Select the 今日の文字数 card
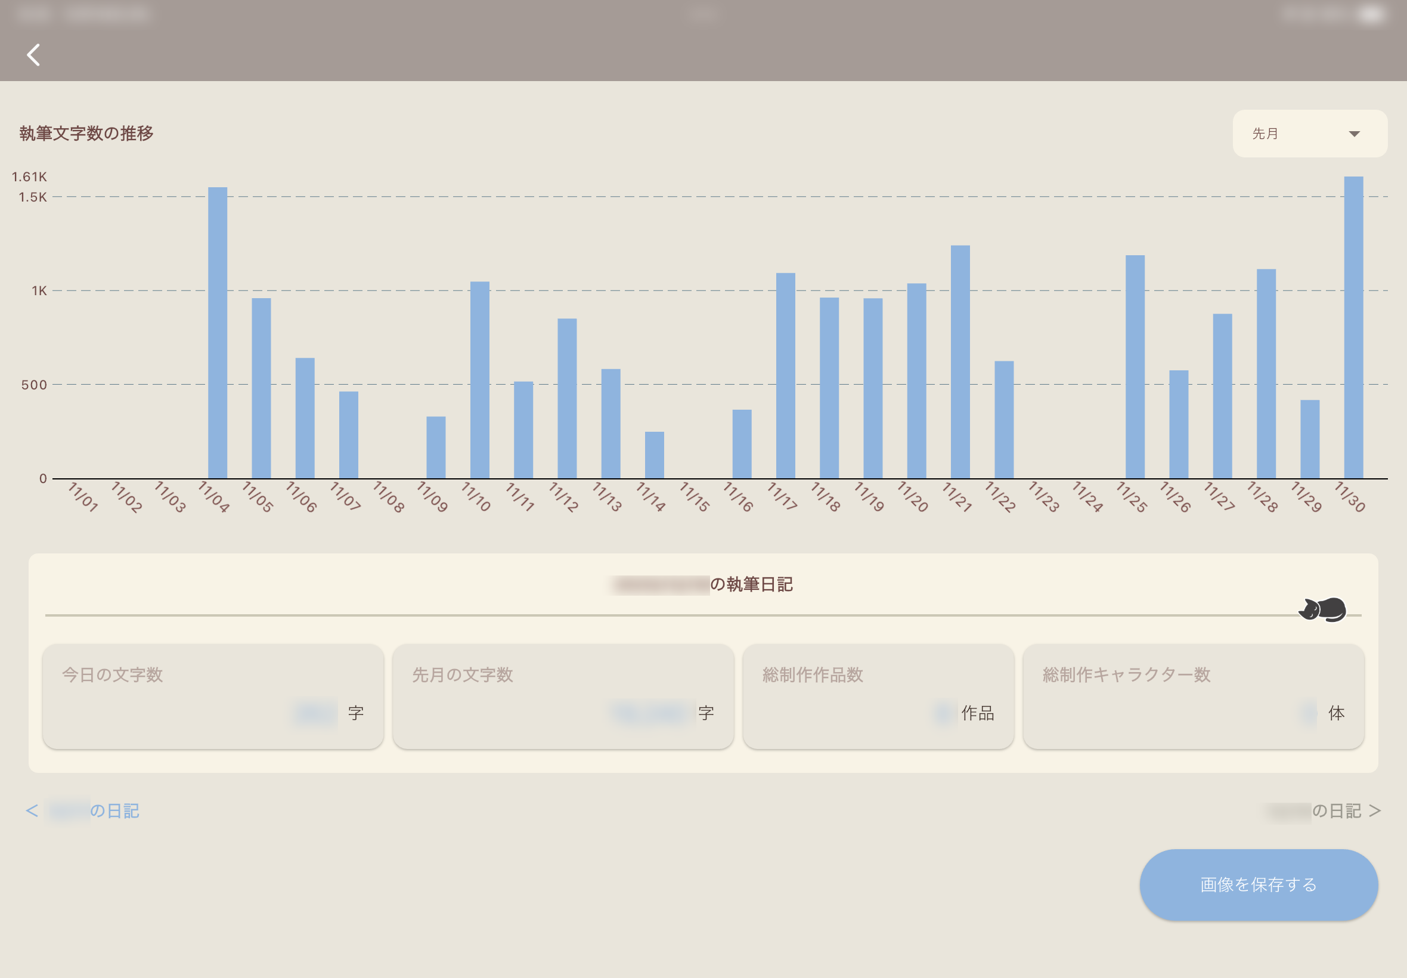Viewport: 1407px width, 978px height. [213, 696]
